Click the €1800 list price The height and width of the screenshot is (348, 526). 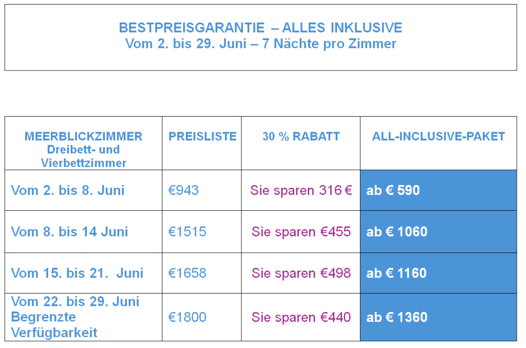tap(187, 317)
